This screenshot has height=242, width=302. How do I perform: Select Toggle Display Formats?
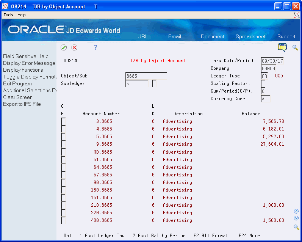tap(30, 77)
